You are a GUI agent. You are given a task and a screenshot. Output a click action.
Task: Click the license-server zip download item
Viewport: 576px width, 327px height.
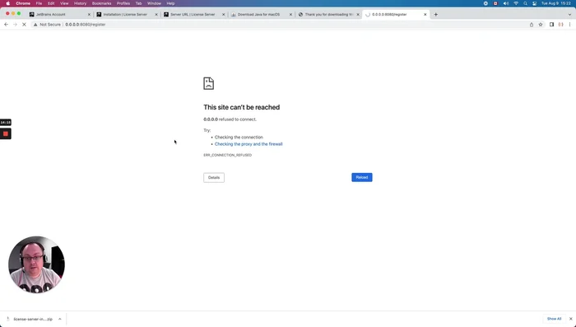click(x=33, y=319)
